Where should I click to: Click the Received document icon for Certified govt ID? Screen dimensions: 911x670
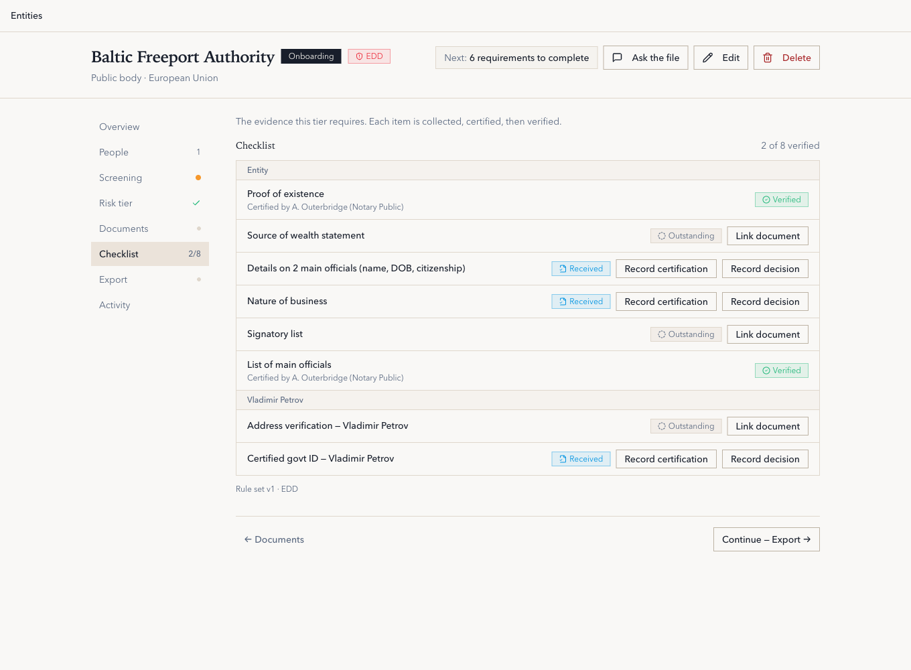point(563,459)
